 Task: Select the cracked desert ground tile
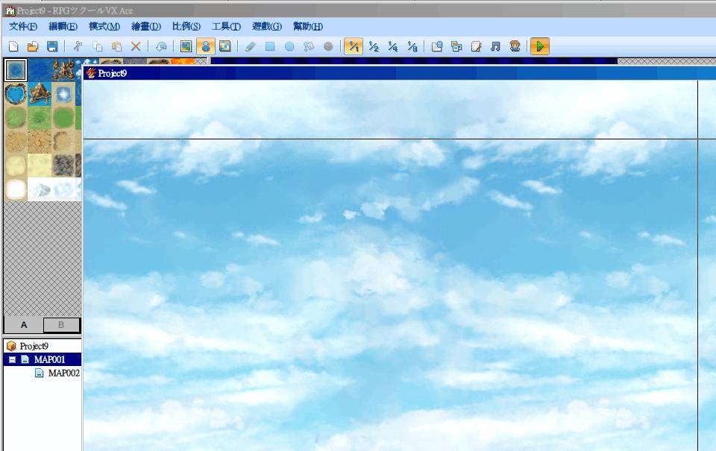pyautogui.click(x=40, y=141)
